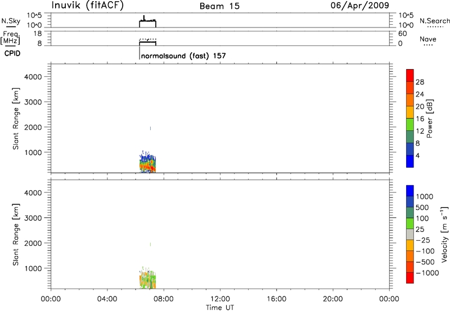The width and height of the screenshot is (450, 311).
Task: Click the 'N.Search' legend label
Action: pyautogui.click(x=435, y=21)
